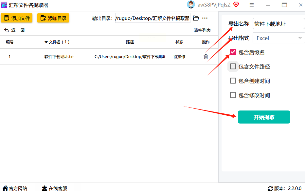
Task: Open the 官方网站 link
Action: tap(15, 188)
